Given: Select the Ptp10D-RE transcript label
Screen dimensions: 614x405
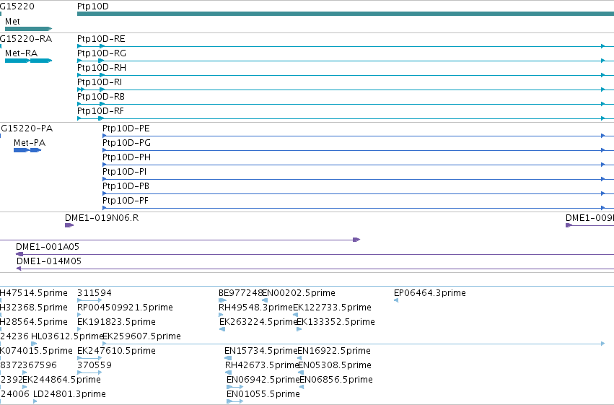Looking at the screenshot, I should [101, 39].
